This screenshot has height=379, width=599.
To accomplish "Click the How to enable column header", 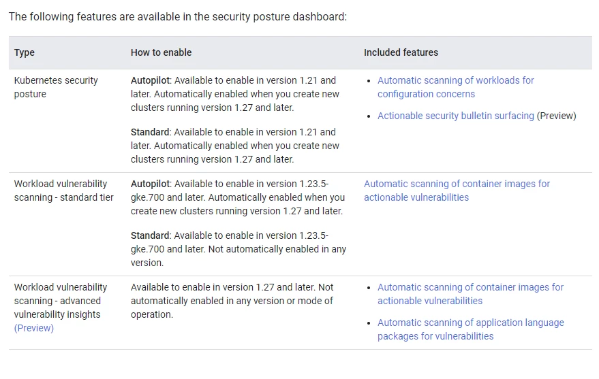I will [x=162, y=52].
